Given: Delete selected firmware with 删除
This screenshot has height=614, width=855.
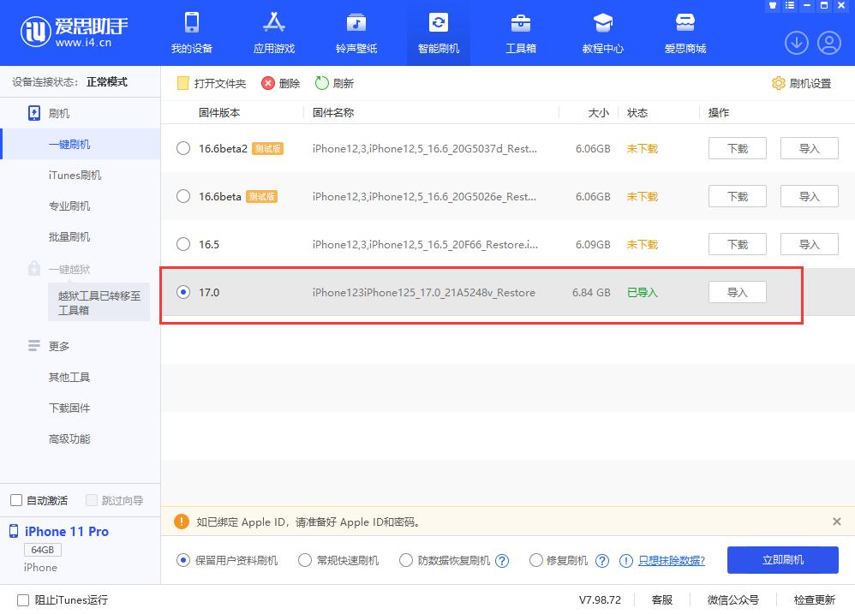Looking at the screenshot, I should click(279, 83).
